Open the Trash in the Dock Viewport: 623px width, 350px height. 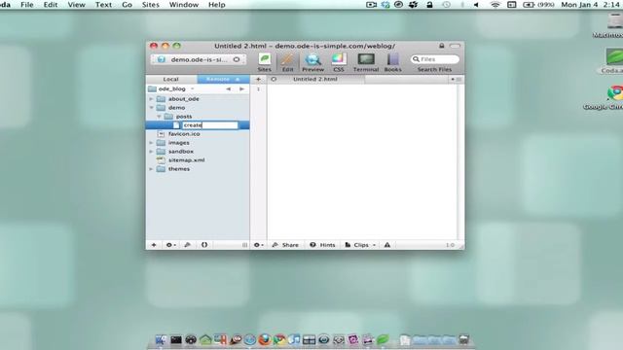(x=463, y=339)
